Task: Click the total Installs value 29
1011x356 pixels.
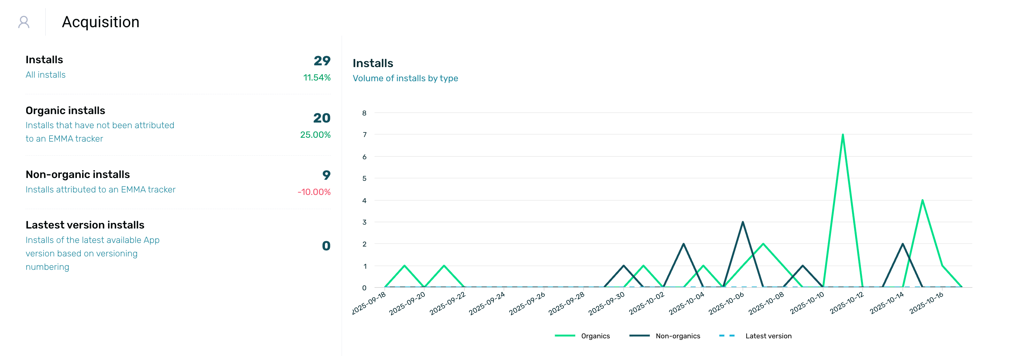Action: click(322, 61)
